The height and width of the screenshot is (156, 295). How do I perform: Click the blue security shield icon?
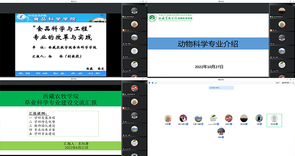point(152,83)
